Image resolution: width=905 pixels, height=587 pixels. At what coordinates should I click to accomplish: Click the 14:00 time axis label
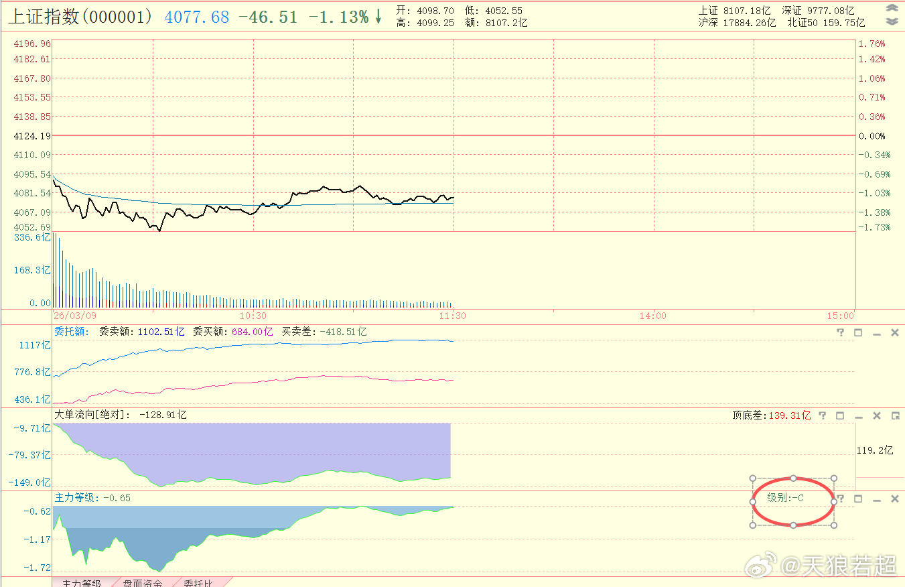(653, 316)
